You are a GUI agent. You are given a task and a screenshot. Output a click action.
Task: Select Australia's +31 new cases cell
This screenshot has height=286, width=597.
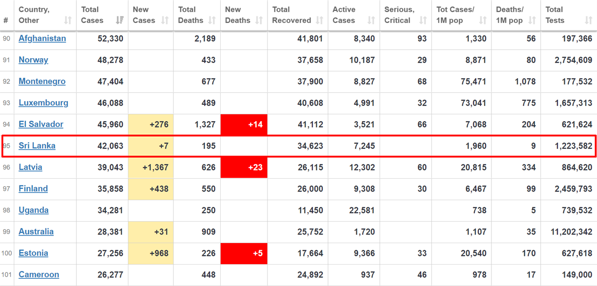pyautogui.click(x=151, y=232)
